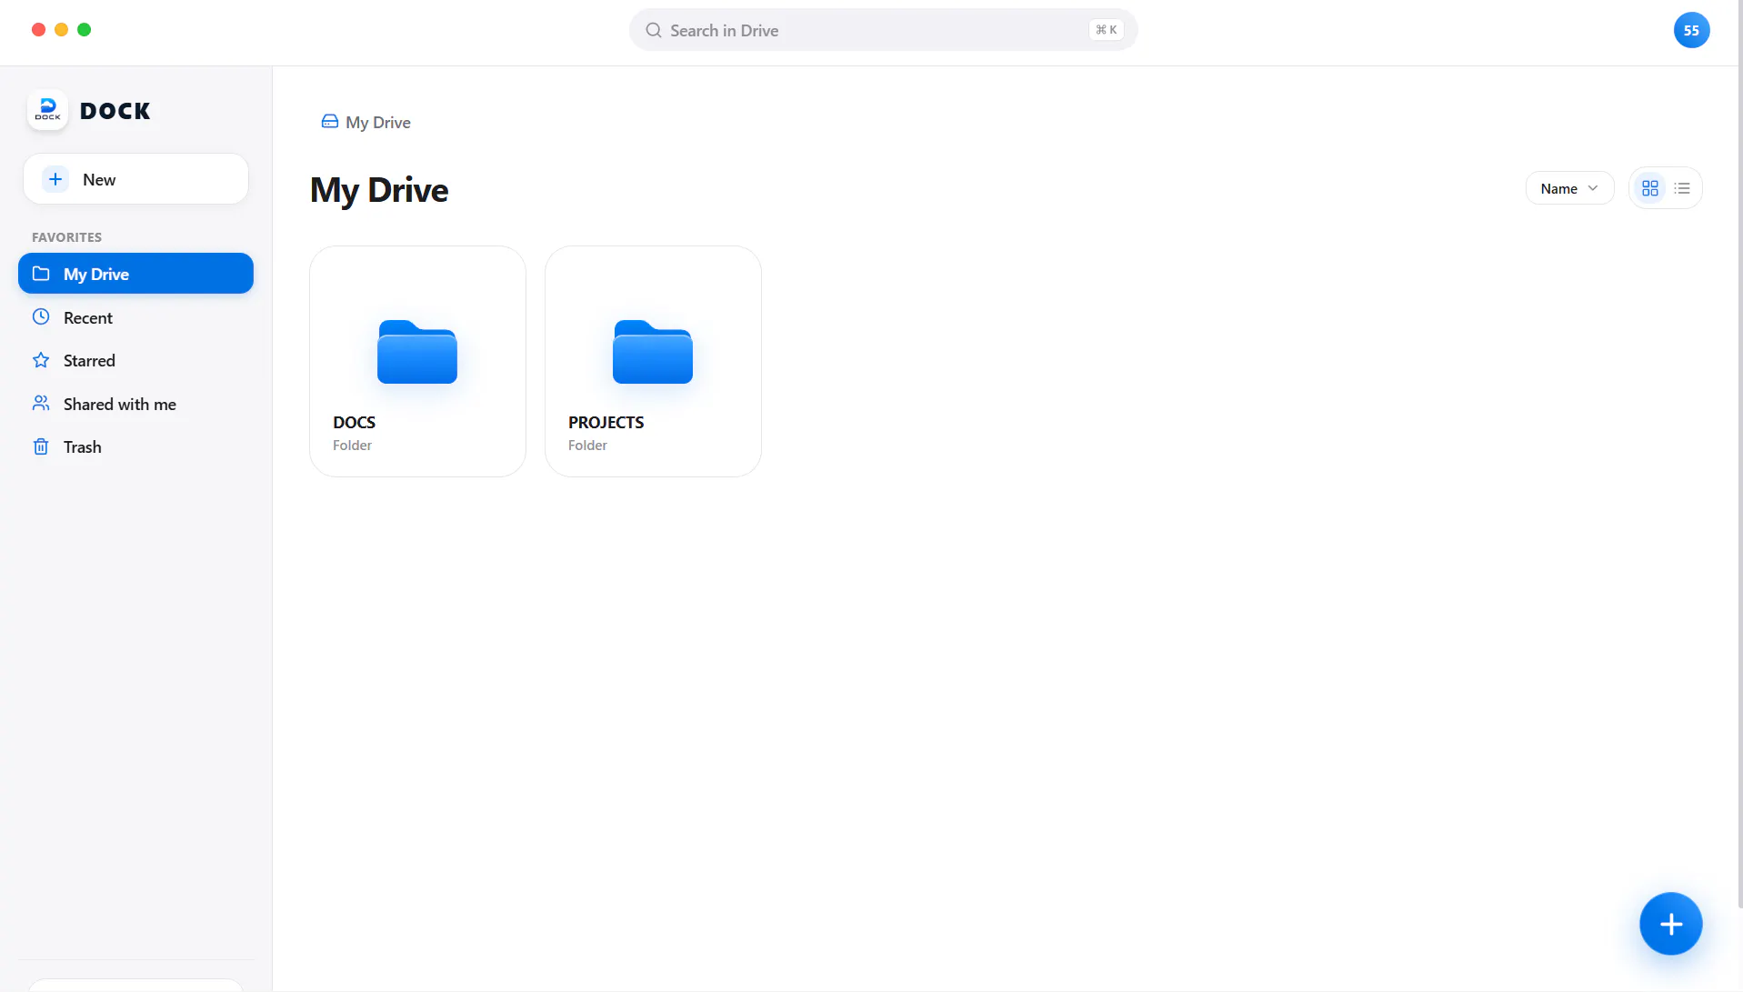
Task: Open the user avatar labeled 55
Action: click(x=1691, y=30)
